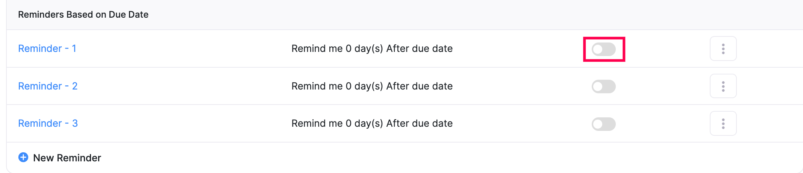This screenshot has width=803, height=173.
Task: Click the Reminders Based on Due Date heading
Action: coord(83,15)
